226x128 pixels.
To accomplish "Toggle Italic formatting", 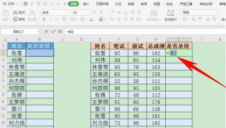I will (x=50, y=19).
